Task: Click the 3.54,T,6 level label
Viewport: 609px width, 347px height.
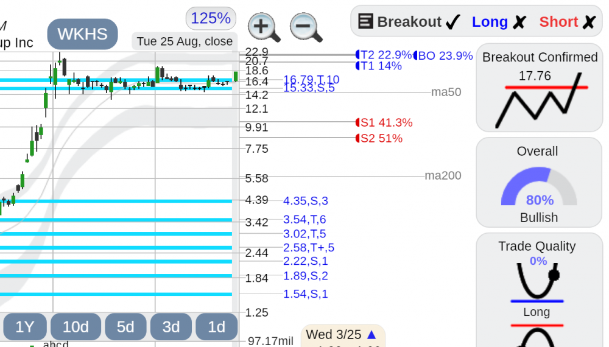Action: 304,219
